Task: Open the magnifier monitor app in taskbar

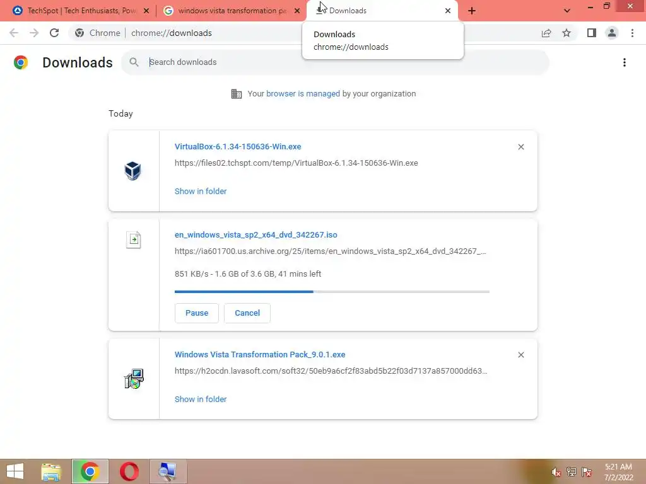Action: coord(168,471)
